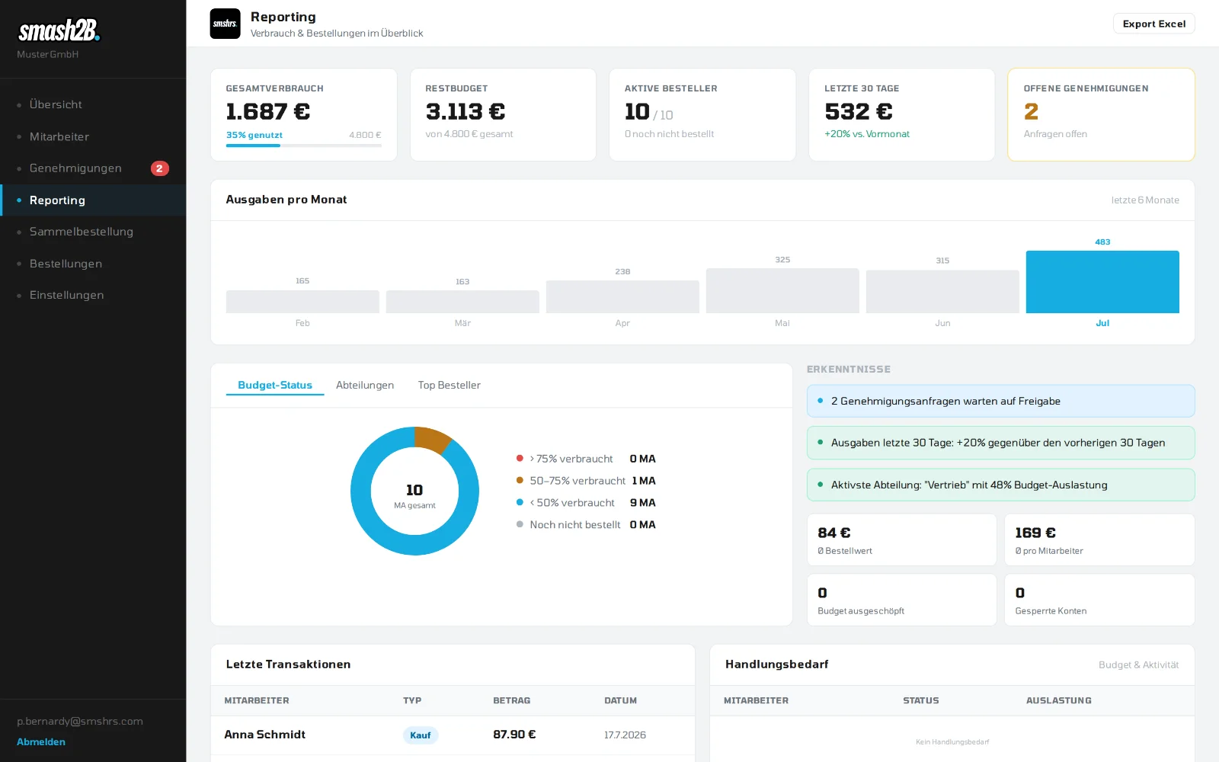The width and height of the screenshot is (1219, 762).
Task: Click the blue dot for <50% verbraucht
Action: (520, 503)
